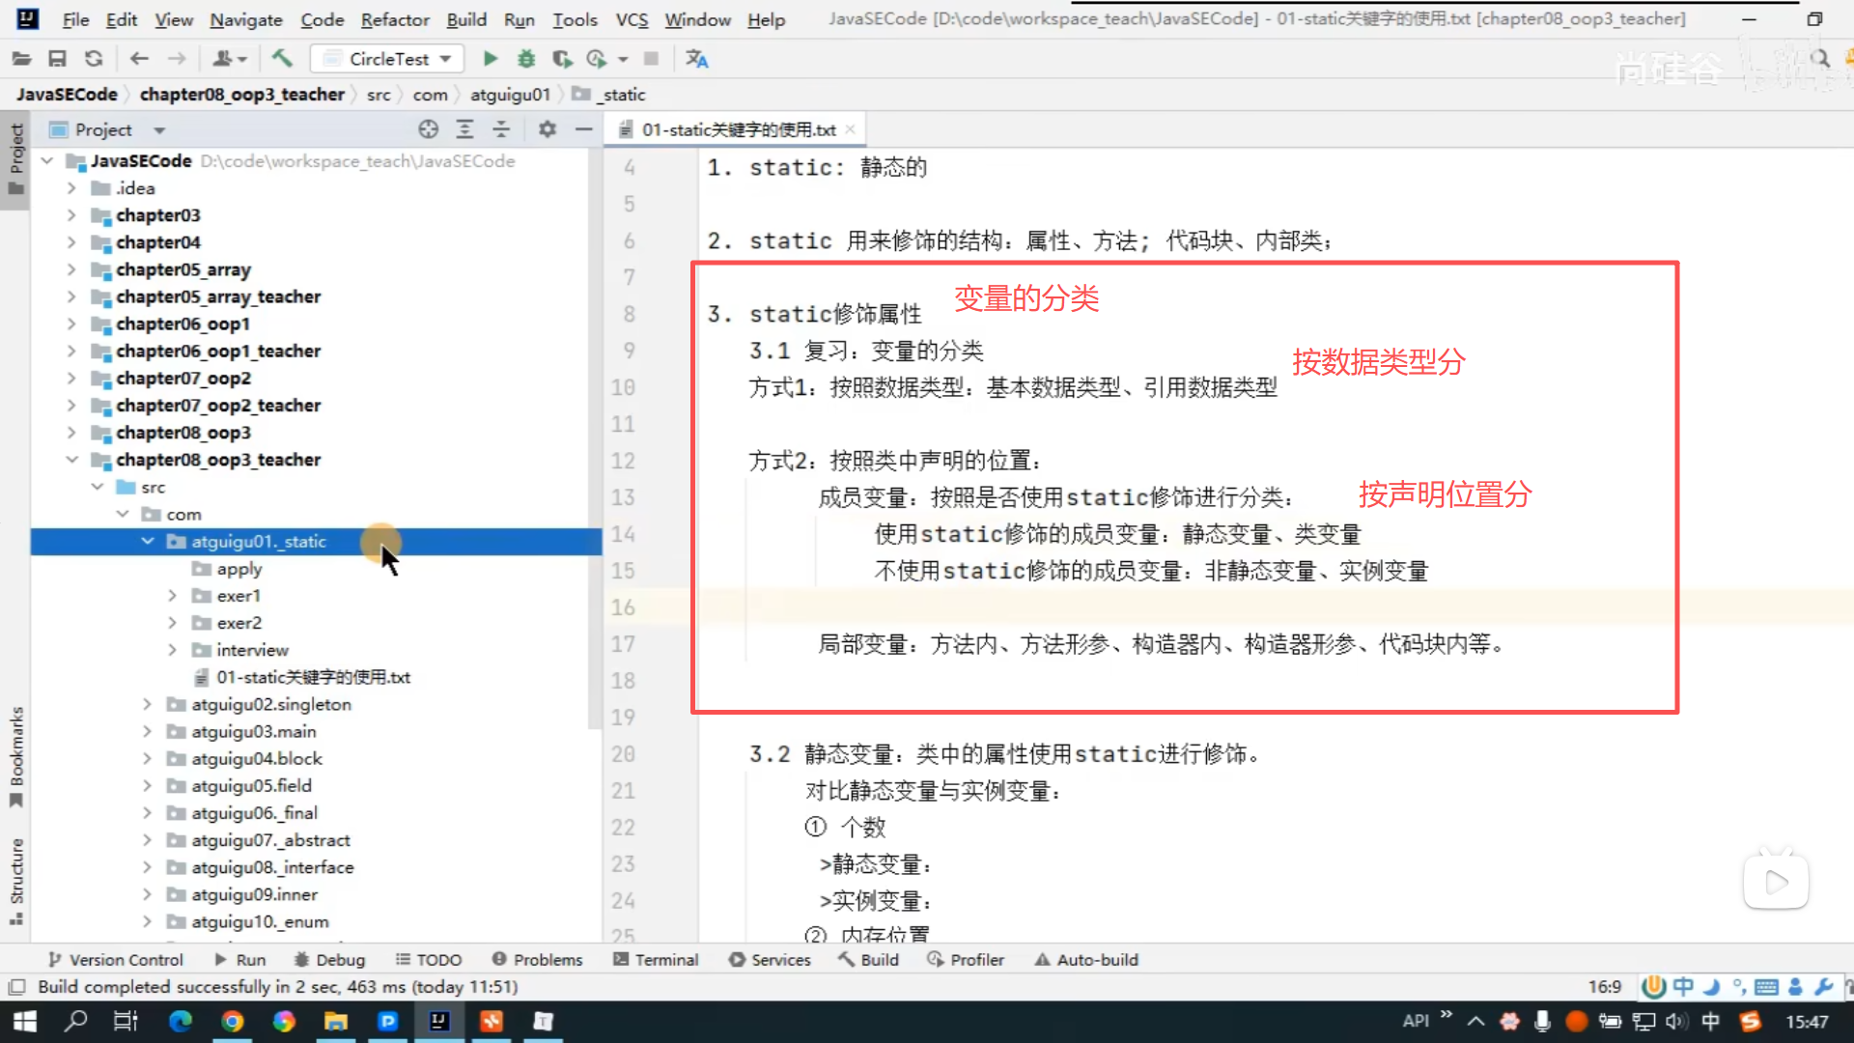Collapse the chapter08_oop3_teacher module
The height and width of the screenshot is (1043, 1854).
coord(71,460)
